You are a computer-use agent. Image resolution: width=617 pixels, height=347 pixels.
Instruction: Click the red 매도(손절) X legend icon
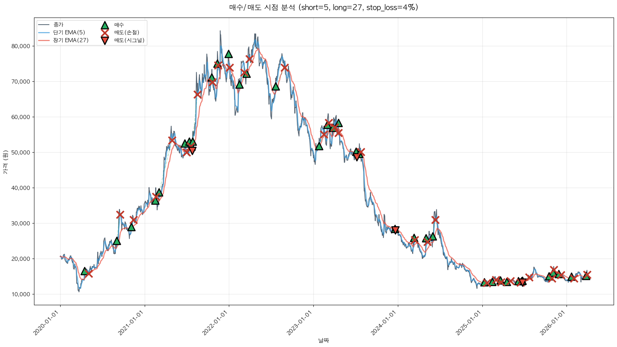coord(105,32)
